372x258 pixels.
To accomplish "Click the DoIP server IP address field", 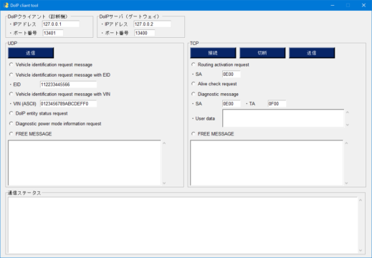I will pos(152,24).
